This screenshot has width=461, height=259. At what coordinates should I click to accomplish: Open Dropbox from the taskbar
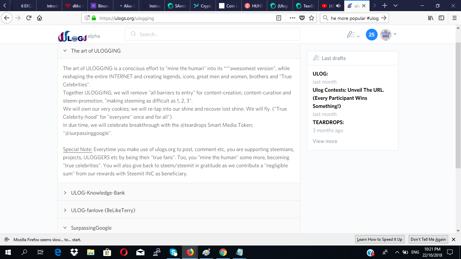74,252
